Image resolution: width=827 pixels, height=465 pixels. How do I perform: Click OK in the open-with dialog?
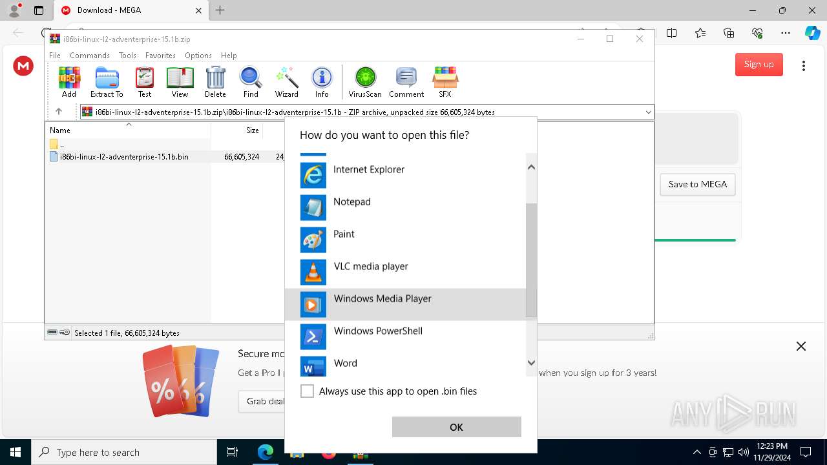point(456,427)
